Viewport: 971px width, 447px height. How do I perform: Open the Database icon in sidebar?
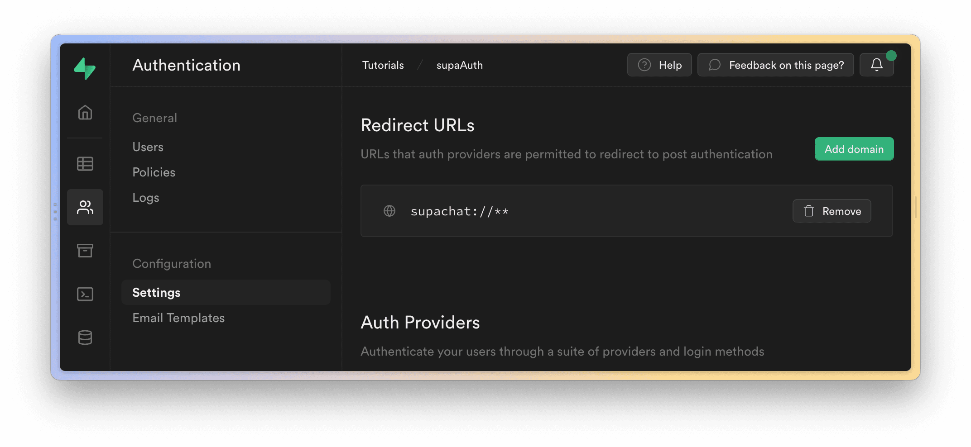[85, 338]
